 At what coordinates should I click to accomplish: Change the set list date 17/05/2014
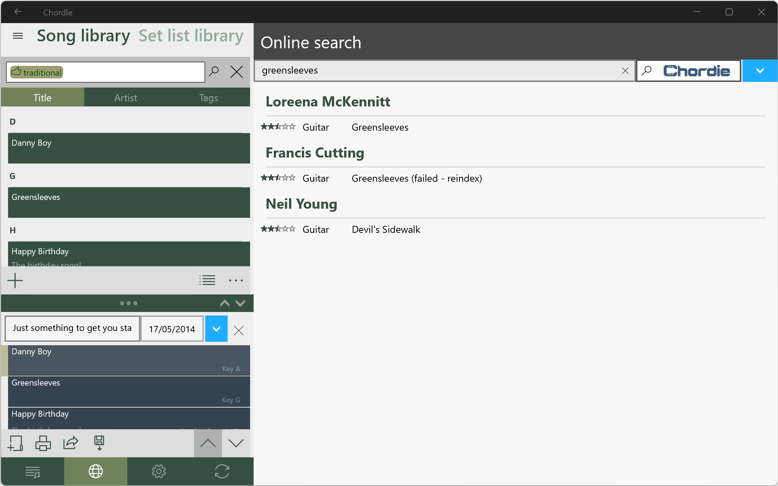[172, 329]
